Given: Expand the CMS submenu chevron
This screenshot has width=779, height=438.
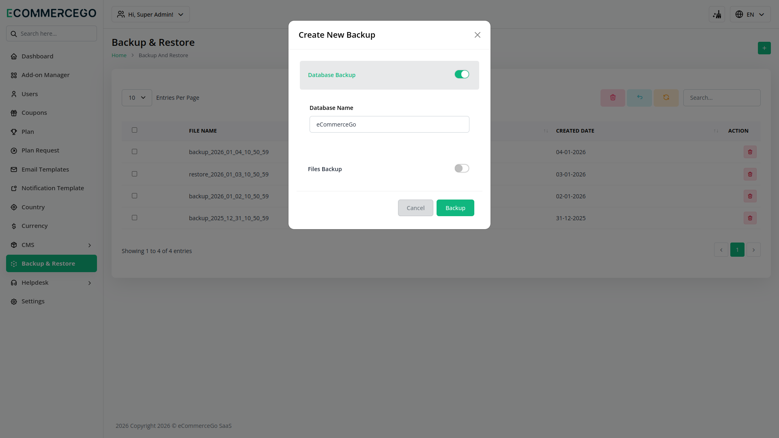Looking at the screenshot, I should [90, 245].
